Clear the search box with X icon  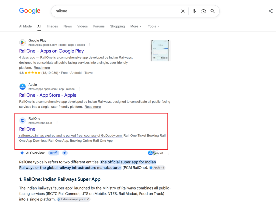(x=183, y=11)
